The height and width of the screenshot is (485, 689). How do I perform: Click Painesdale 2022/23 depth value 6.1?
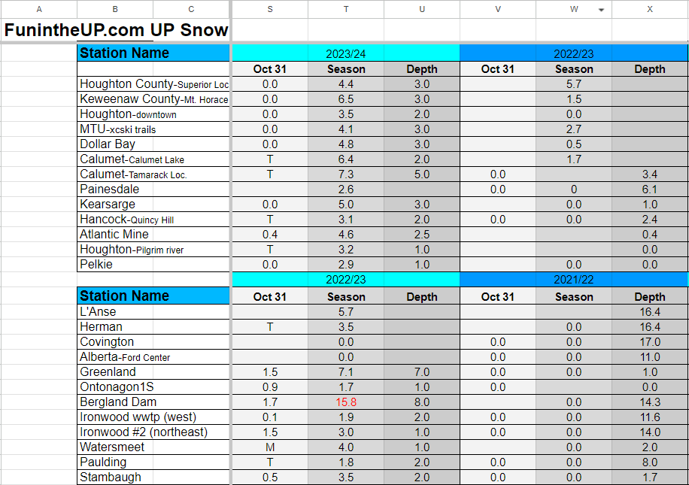pos(650,189)
